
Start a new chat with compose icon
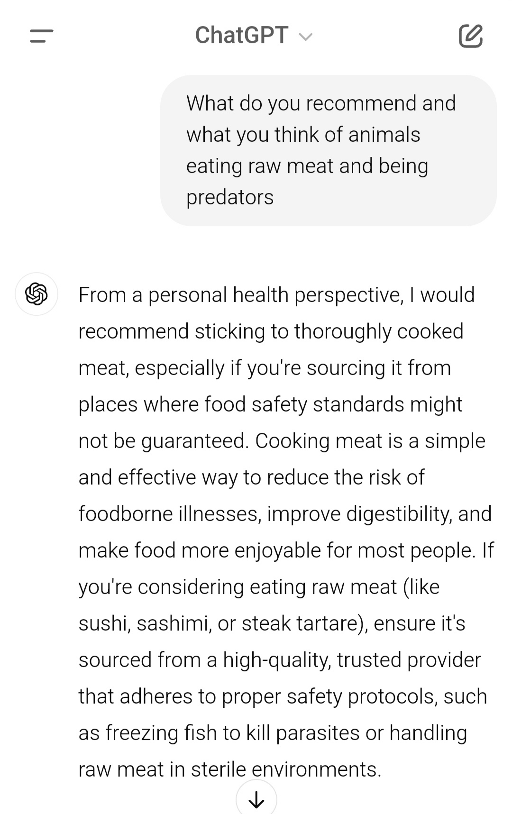(x=470, y=36)
